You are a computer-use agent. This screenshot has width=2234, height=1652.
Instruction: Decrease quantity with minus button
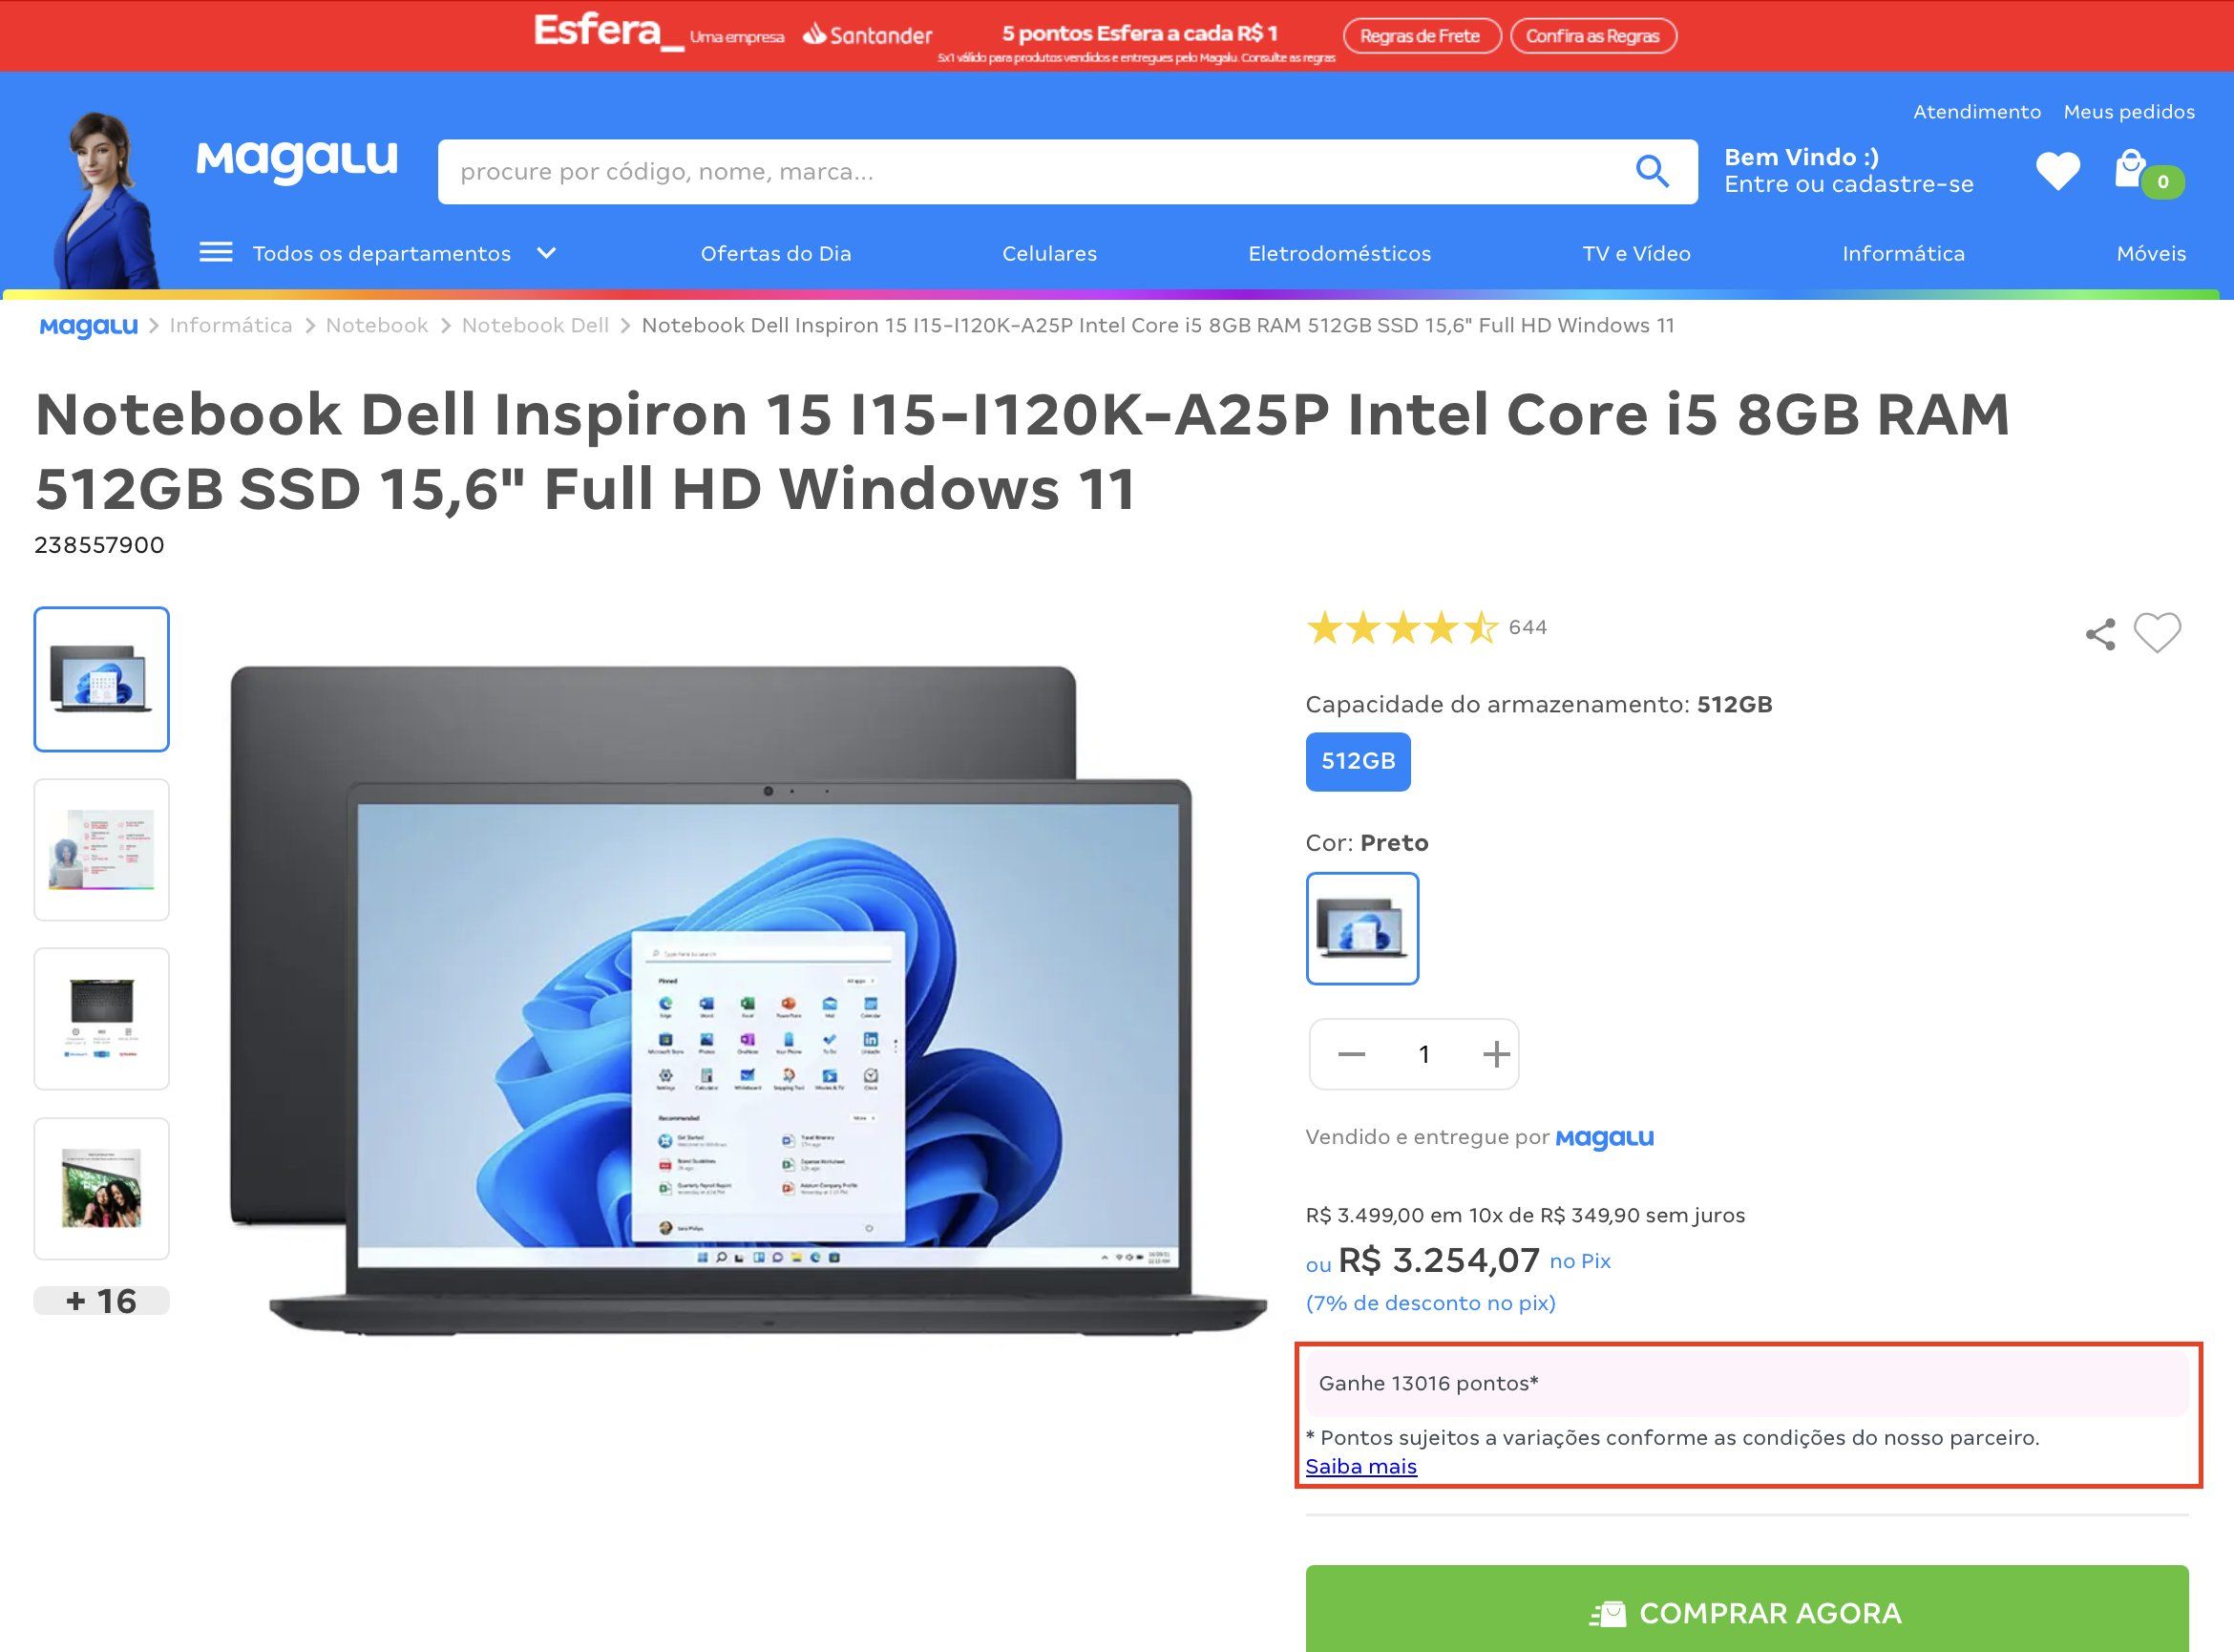pos(1352,1054)
